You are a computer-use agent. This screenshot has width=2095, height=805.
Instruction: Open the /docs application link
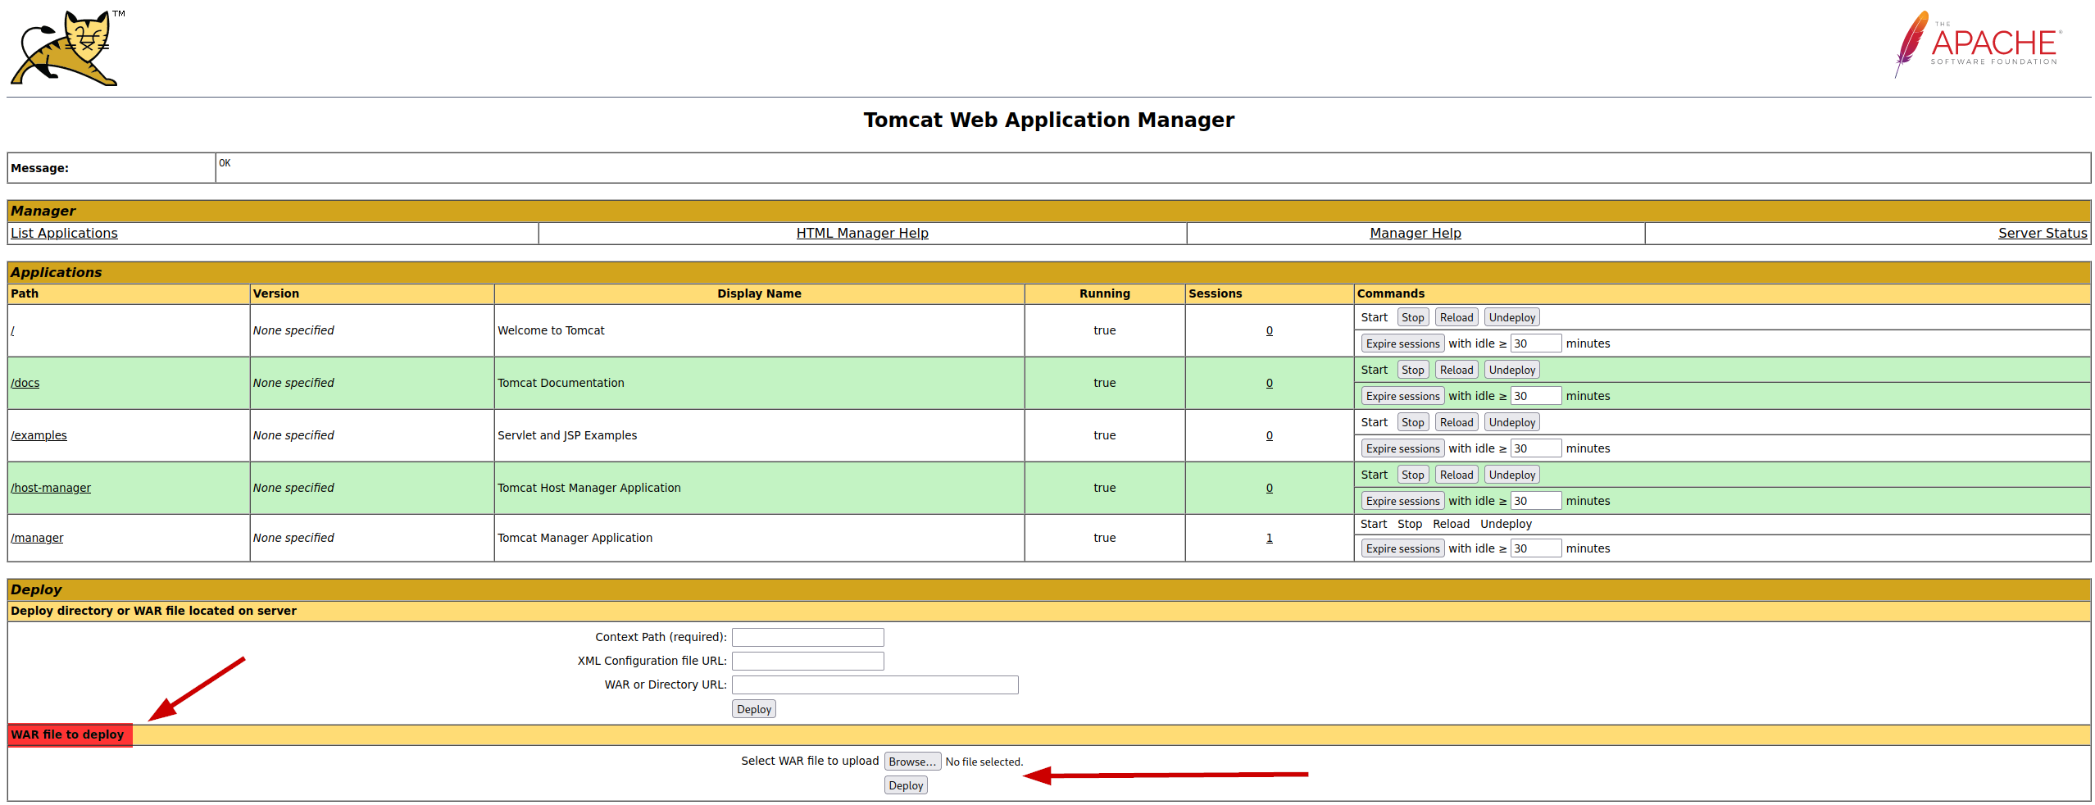(x=25, y=383)
